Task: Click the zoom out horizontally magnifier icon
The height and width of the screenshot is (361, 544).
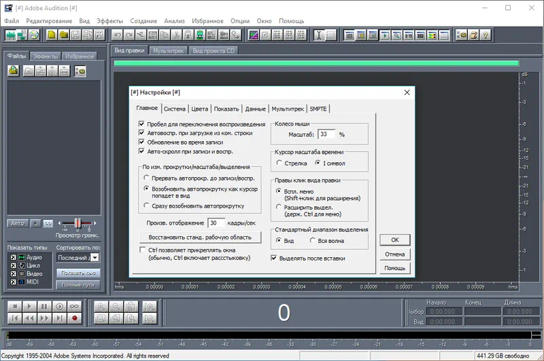Action: pos(116,306)
